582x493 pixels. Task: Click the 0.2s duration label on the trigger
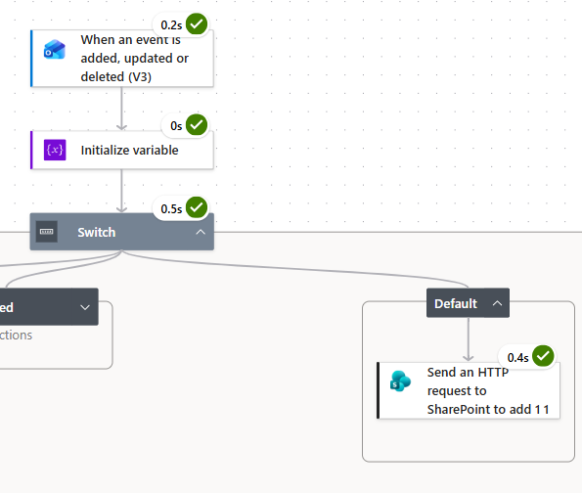(171, 25)
